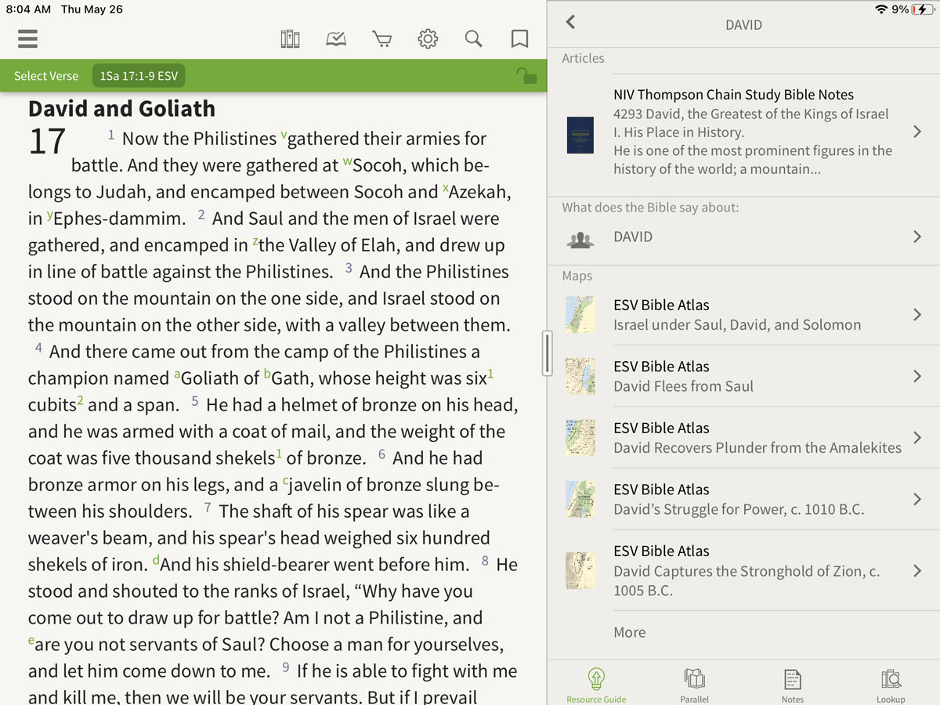Expand the David's Struggle for Power chevron
The height and width of the screenshot is (705, 940).
click(x=917, y=499)
